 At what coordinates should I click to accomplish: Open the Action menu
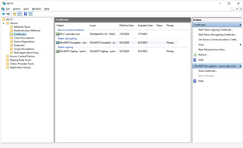pos(17,9)
